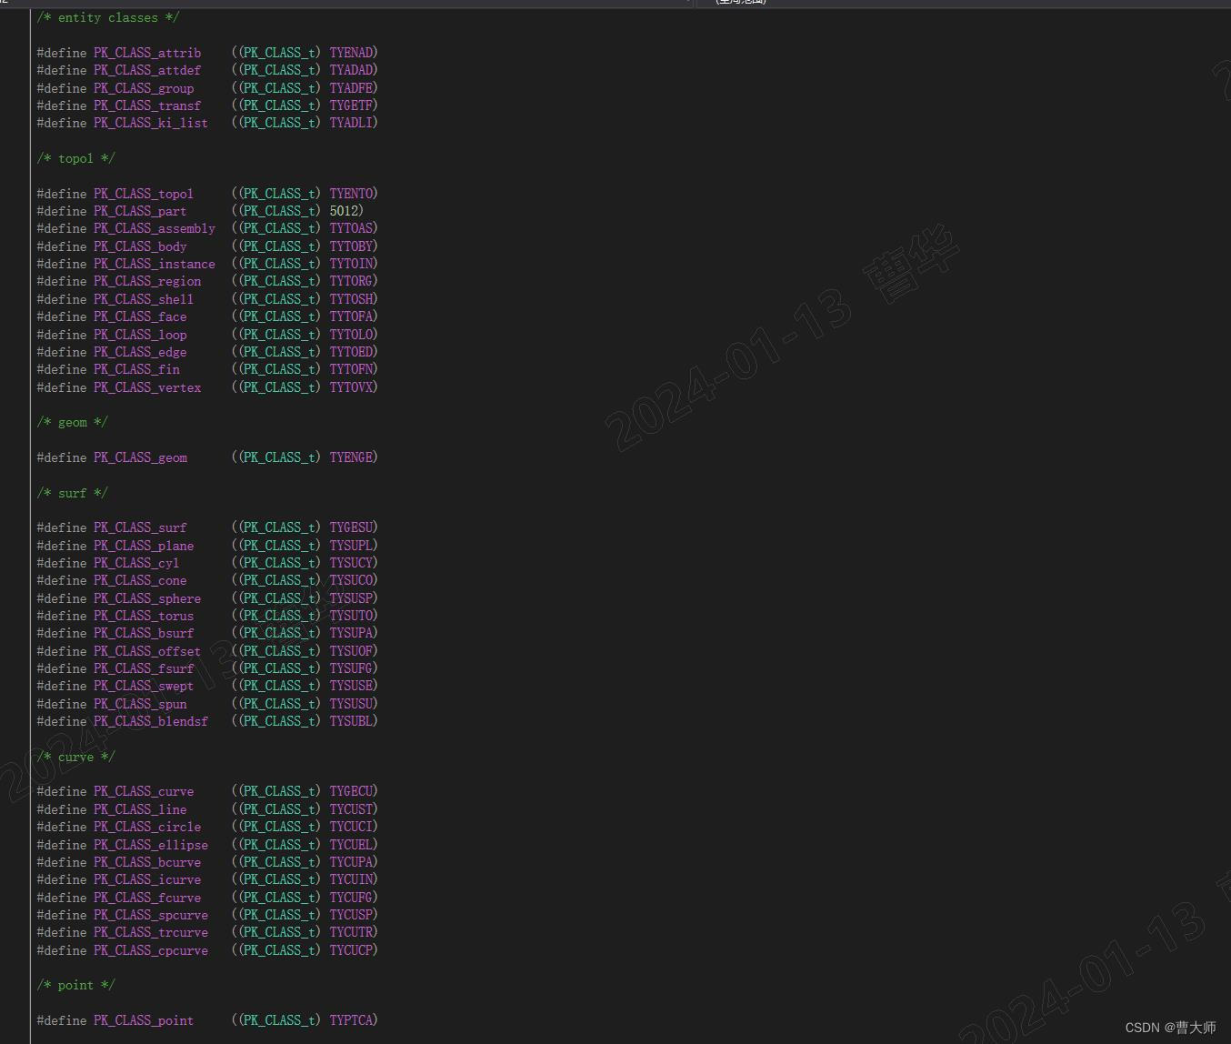Click the 5012 numeric value
Viewport: 1231px width, 1044px height.
click(x=345, y=211)
